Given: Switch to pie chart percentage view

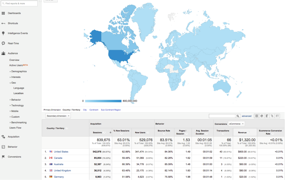Looking at the screenshot, I should point(262,116).
